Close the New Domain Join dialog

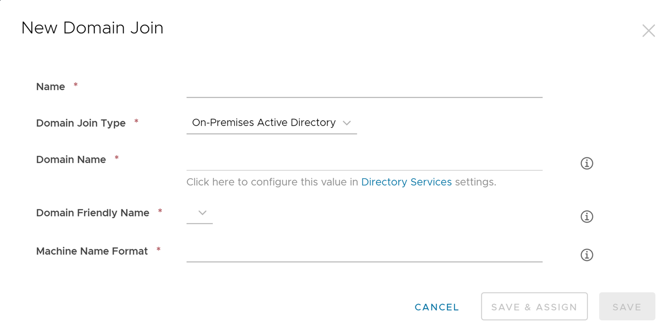click(x=649, y=31)
